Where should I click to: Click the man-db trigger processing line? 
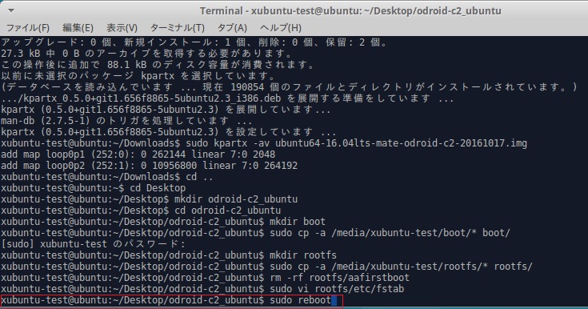[126, 121]
